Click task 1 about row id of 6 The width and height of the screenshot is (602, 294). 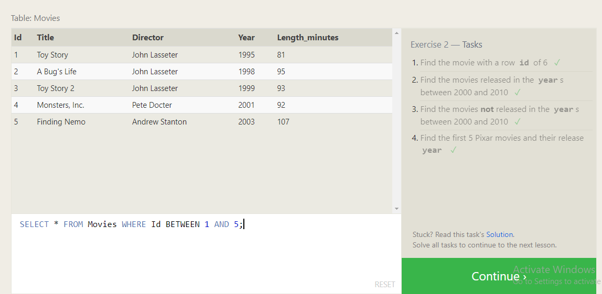pyautogui.click(x=483, y=62)
